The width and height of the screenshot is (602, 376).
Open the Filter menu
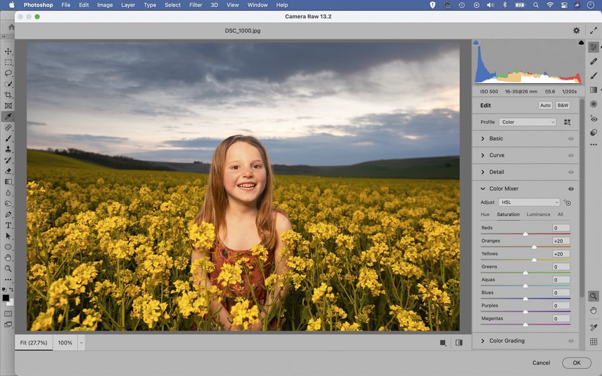click(x=195, y=5)
